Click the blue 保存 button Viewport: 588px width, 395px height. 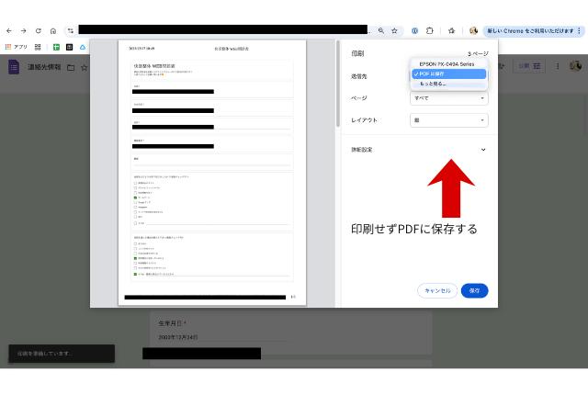point(474,291)
